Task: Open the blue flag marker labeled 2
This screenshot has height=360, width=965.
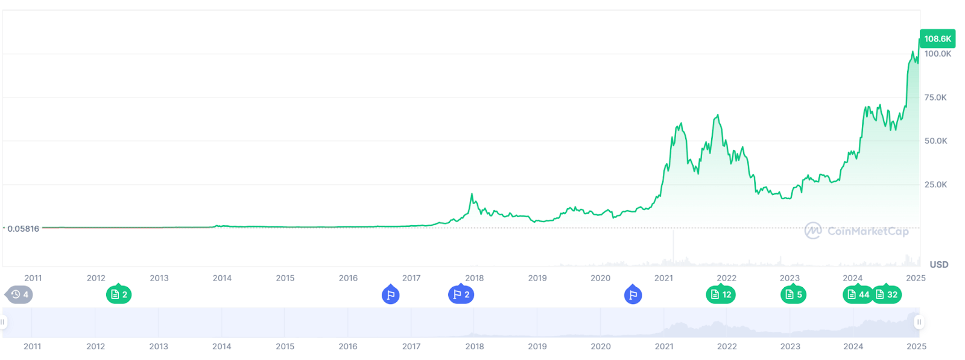Action: 461,294
